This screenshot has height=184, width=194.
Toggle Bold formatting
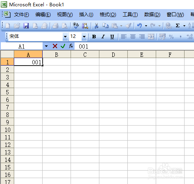pos(94,37)
